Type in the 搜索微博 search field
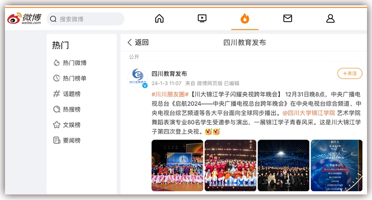Image resolution: width=372 pixels, height=200 pixels. coord(89,19)
